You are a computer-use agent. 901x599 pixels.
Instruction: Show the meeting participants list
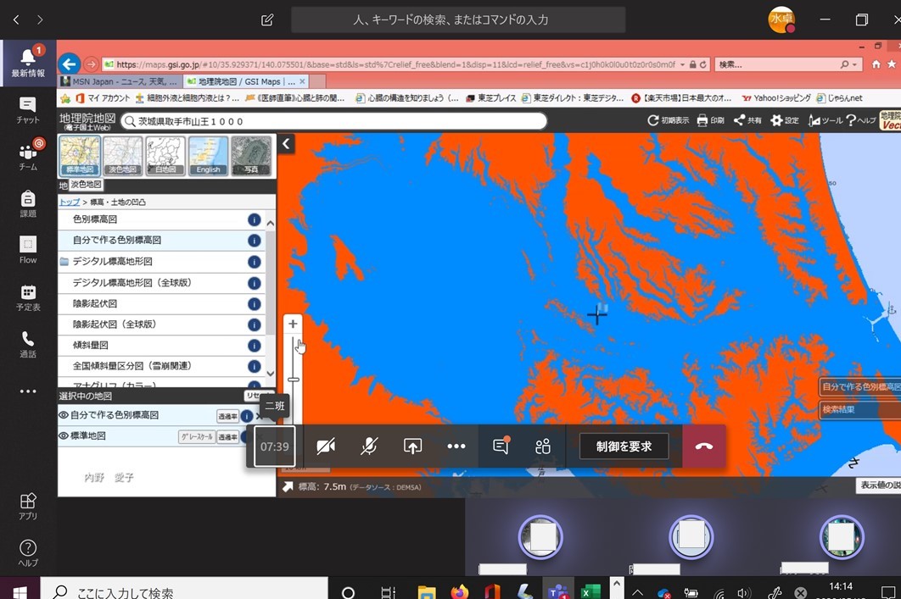pyautogui.click(x=542, y=446)
